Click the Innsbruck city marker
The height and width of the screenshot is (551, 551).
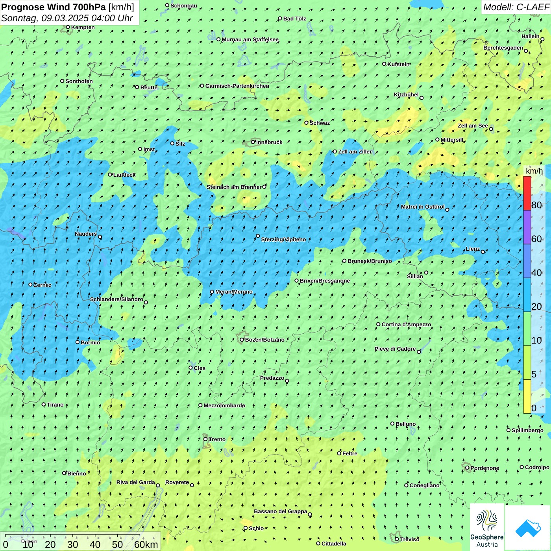(253, 142)
